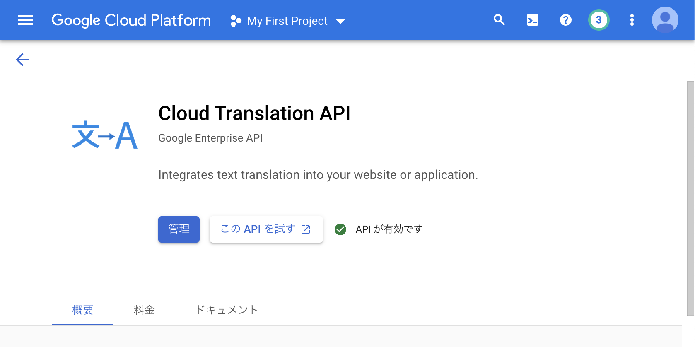Open the help question mark icon
The width and height of the screenshot is (695, 347).
pyautogui.click(x=565, y=20)
